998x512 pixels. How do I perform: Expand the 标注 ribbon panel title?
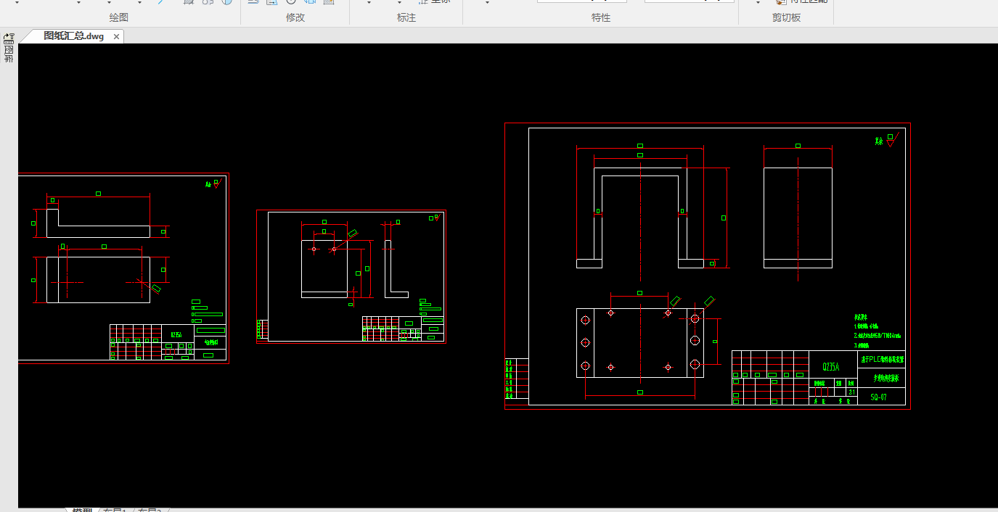pyautogui.click(x=406, y=17)
